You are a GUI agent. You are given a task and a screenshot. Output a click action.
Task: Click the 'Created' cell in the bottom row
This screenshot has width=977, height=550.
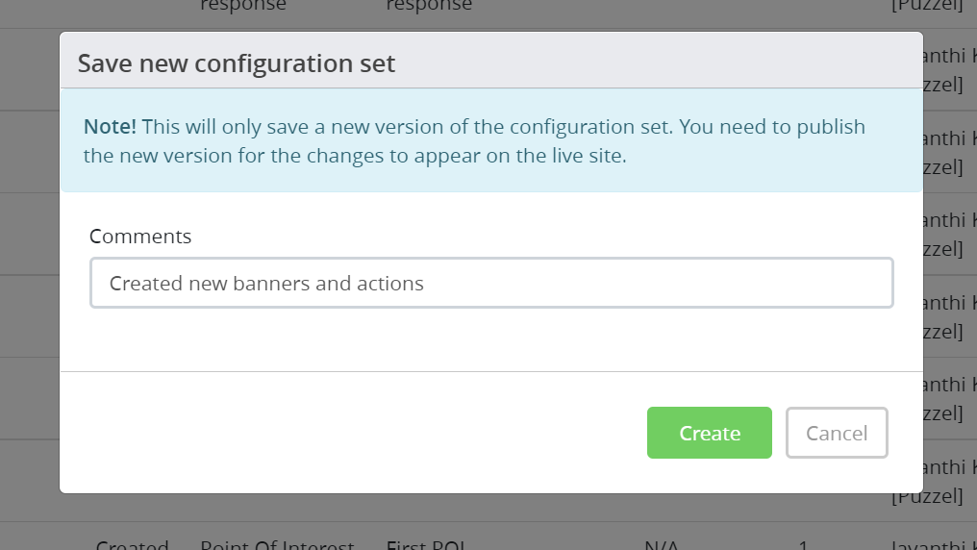(132, 544)
